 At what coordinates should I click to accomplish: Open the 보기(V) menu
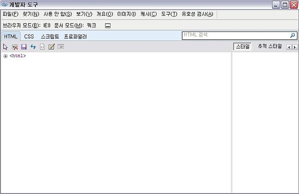[84, 14]
